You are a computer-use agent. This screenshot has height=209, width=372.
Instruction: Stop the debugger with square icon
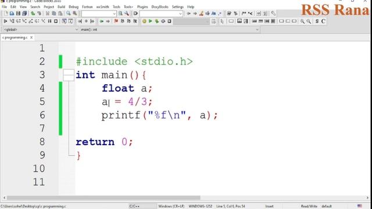point(56,21)
